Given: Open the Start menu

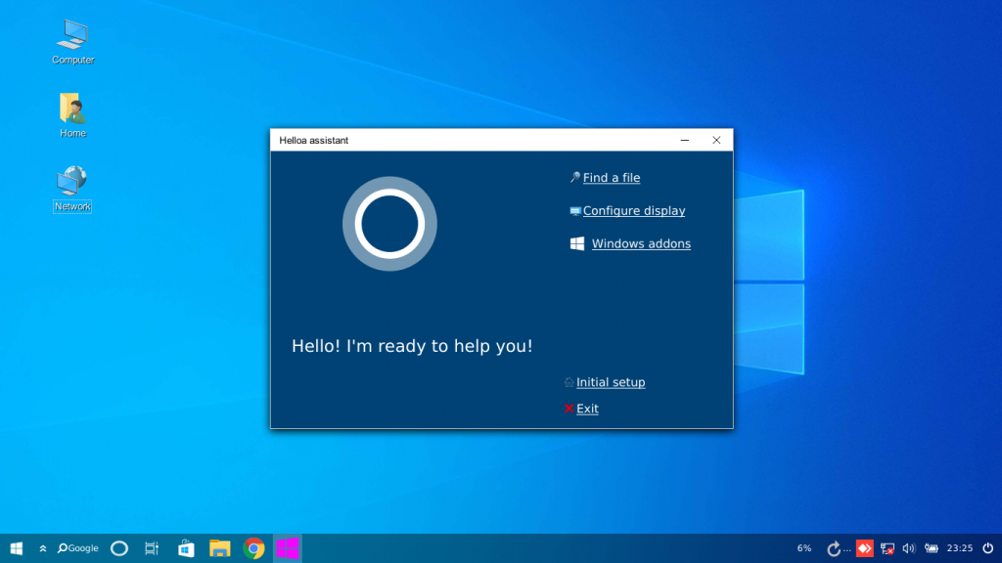Looking at the screenshot, I should pyautogui.click(x=15, y=547).
